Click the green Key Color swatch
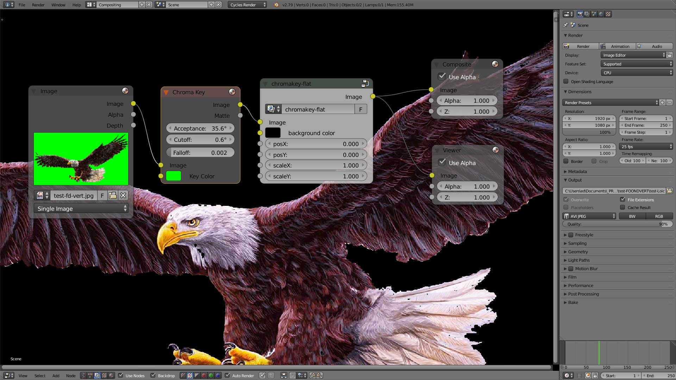 pos(174,176)
